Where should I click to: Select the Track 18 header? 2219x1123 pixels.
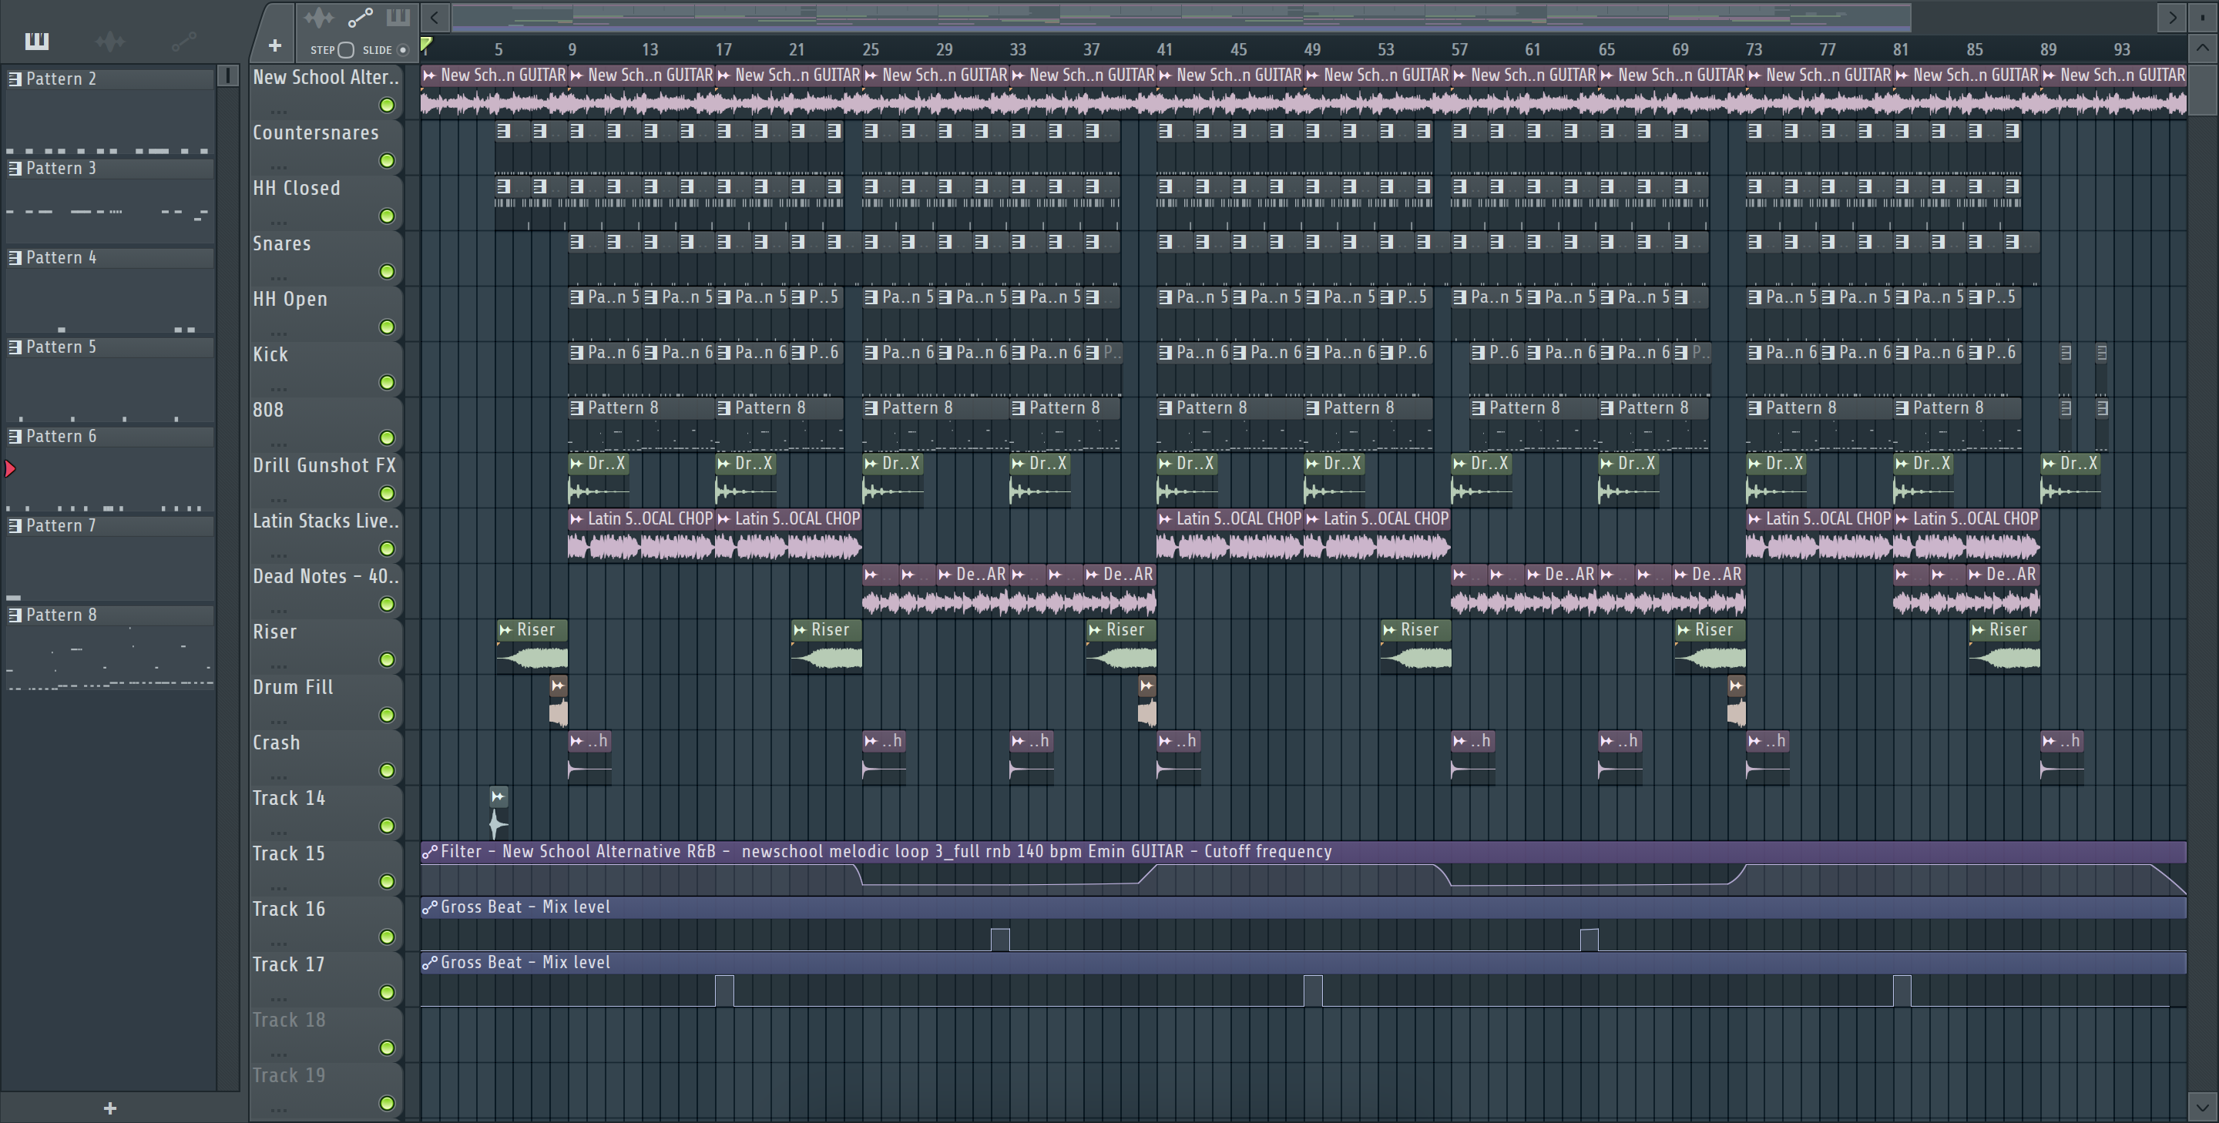326,1034
